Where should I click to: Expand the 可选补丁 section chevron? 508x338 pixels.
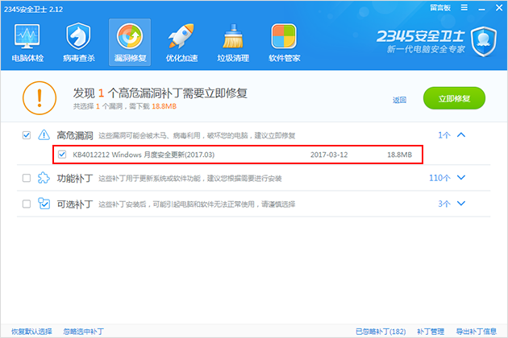[x=461, y=203]
